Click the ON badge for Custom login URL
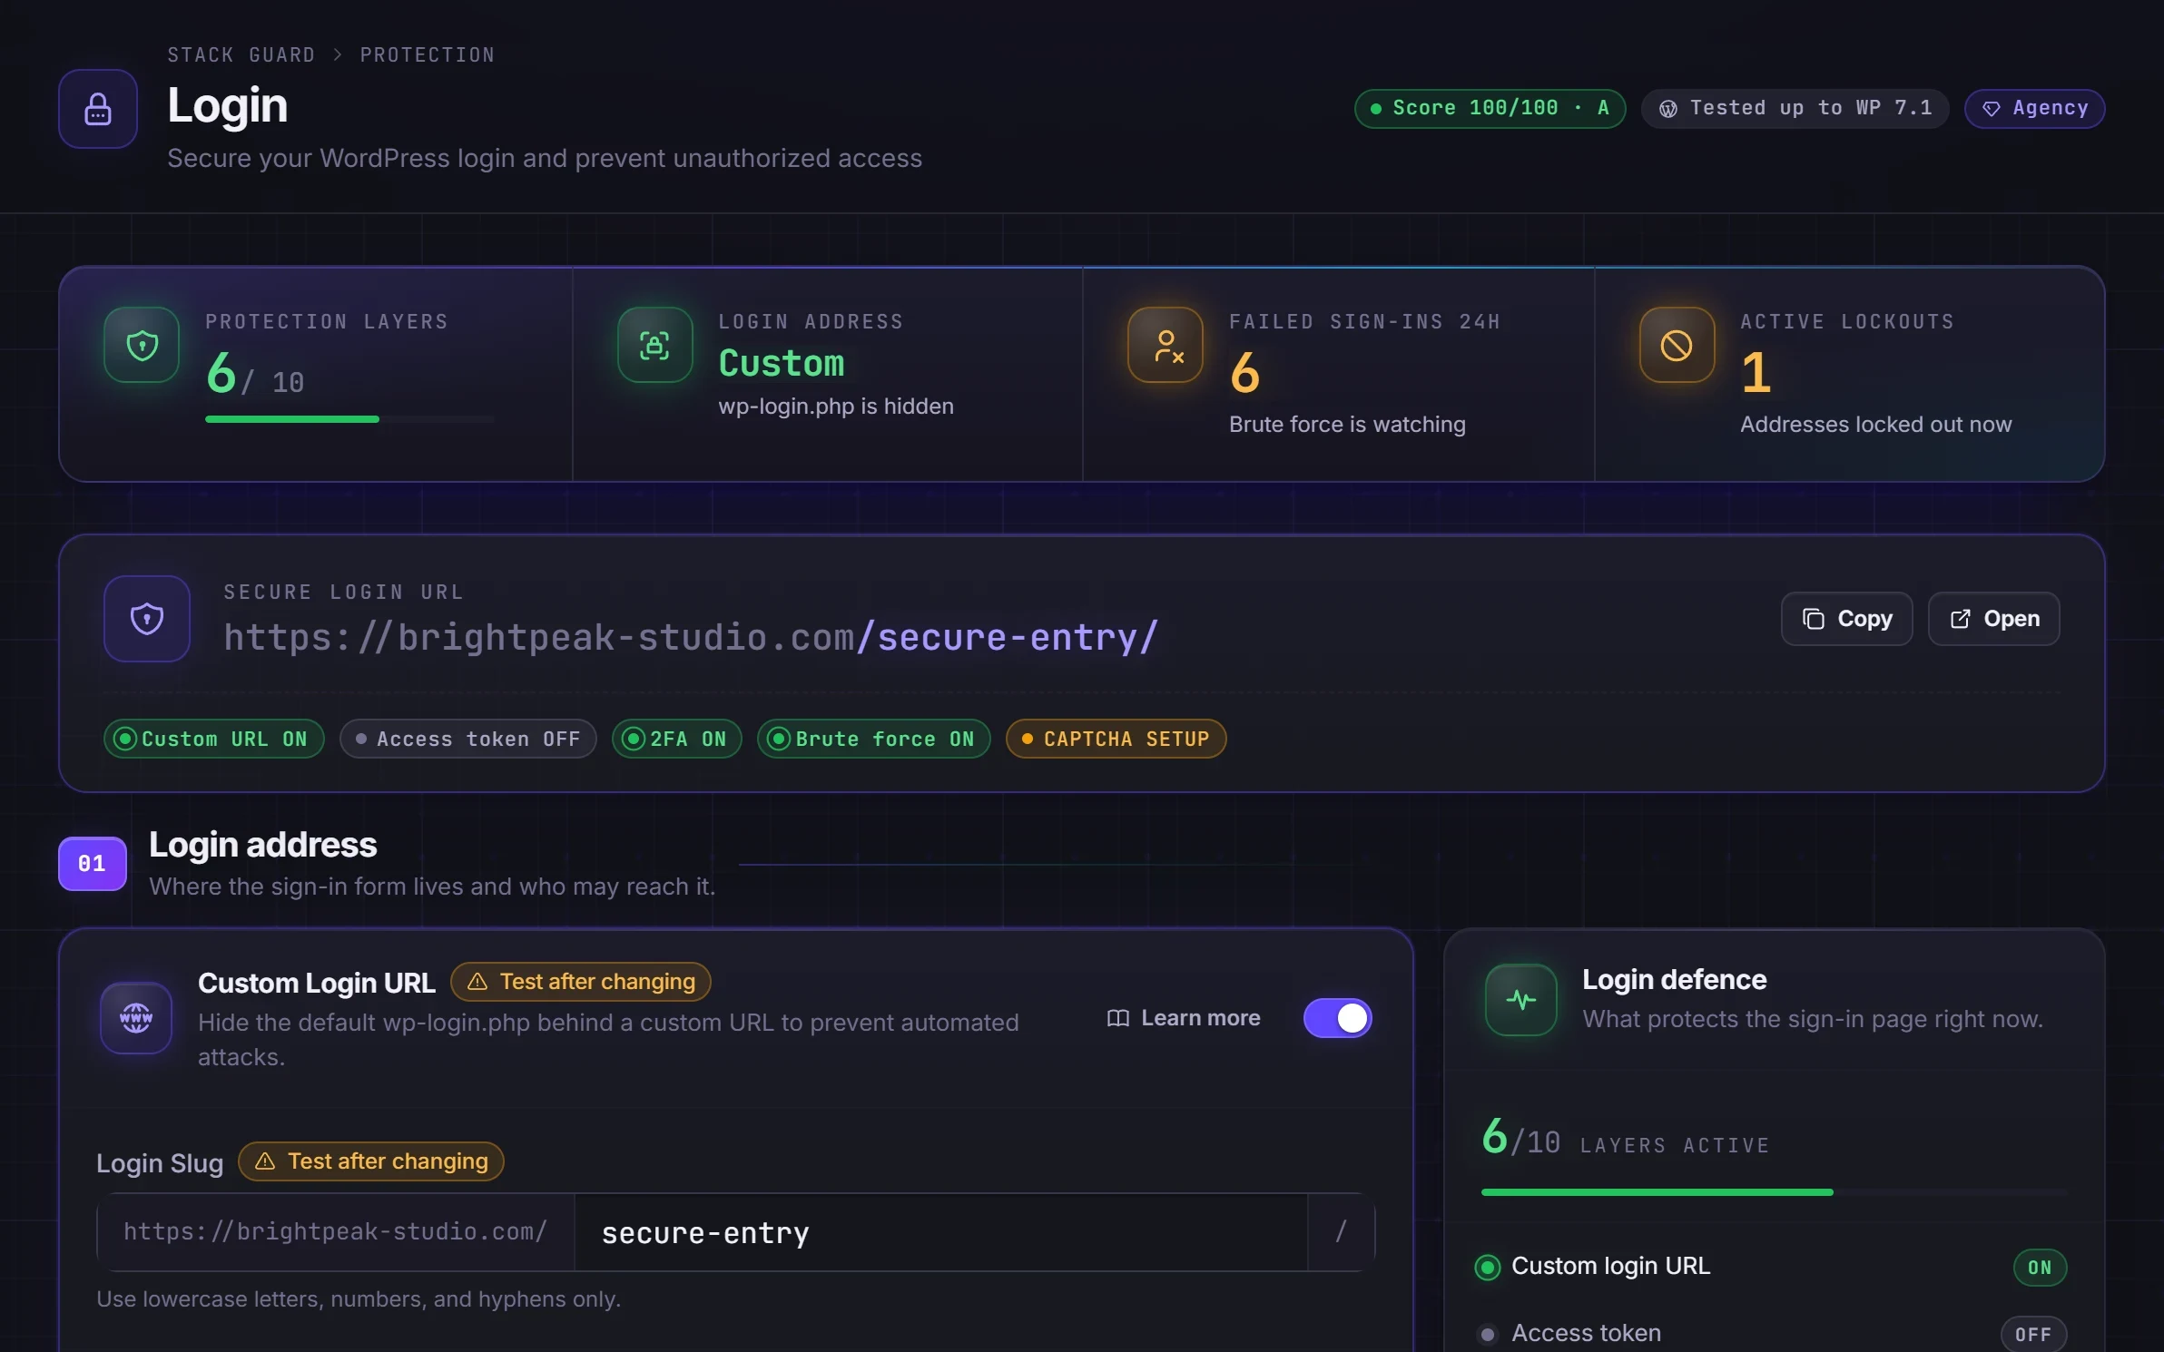2164x1352 pixels. [2040, 1268]
